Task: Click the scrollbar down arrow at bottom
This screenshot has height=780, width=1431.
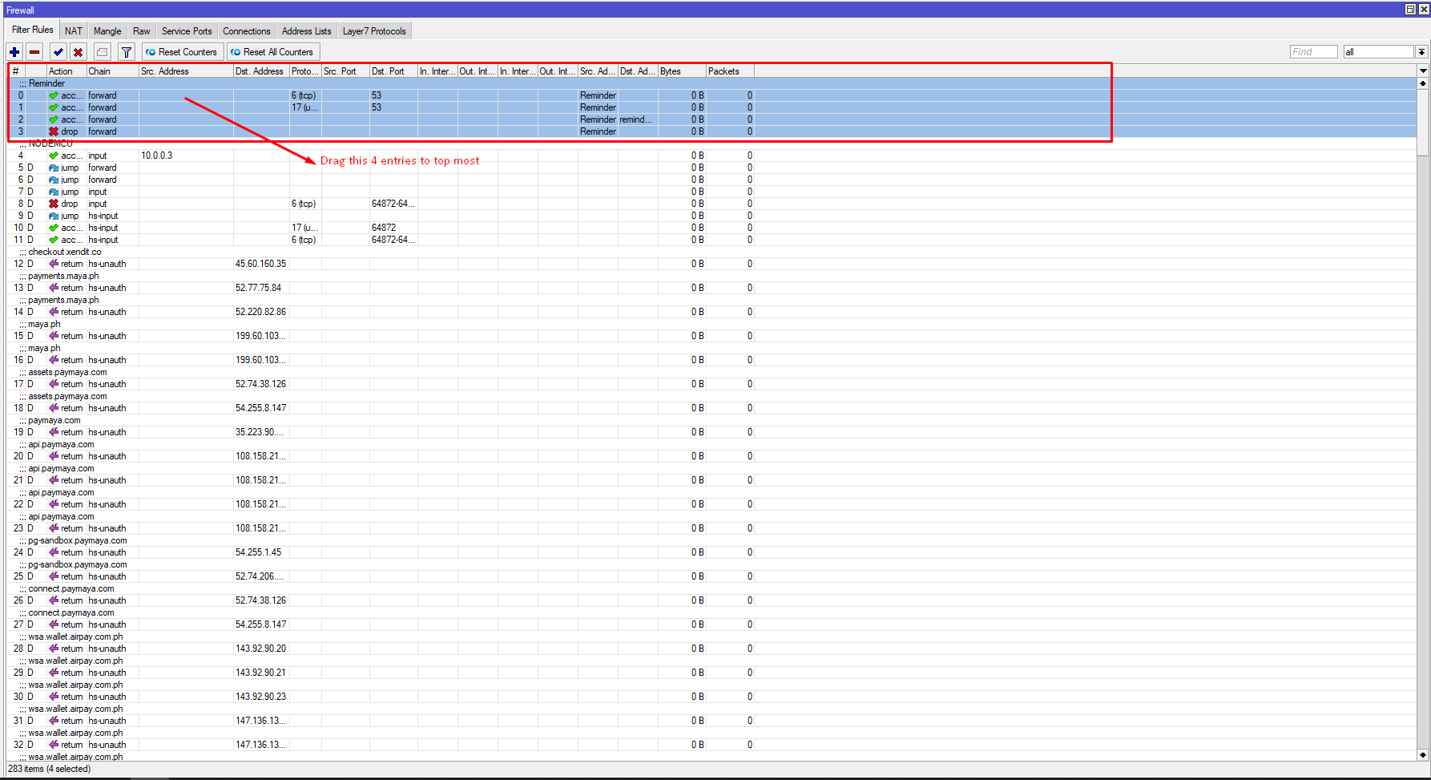Action: click(1423, 754)
